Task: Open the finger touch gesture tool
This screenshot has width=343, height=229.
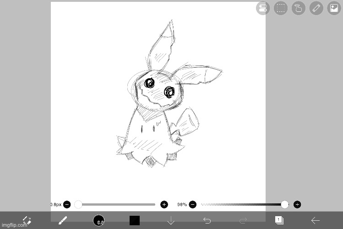Action: pyautogui.click(x=299, y=8)
